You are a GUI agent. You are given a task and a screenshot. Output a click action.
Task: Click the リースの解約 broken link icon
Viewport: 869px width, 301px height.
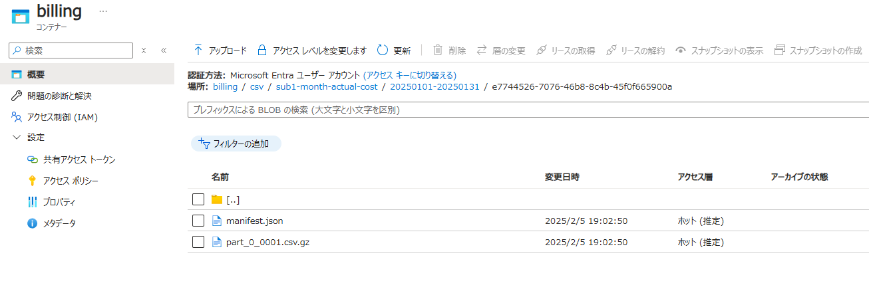pyautogui.click(x=611, y=50)
